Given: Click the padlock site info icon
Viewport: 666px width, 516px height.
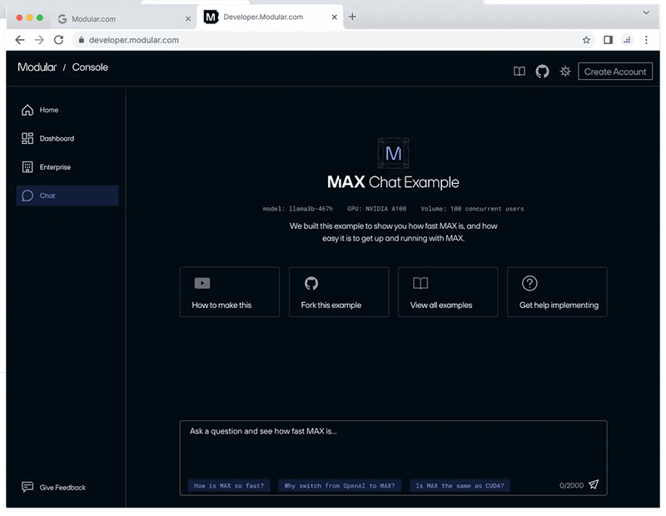Looking at the screenshot, I should click(81, 40).
